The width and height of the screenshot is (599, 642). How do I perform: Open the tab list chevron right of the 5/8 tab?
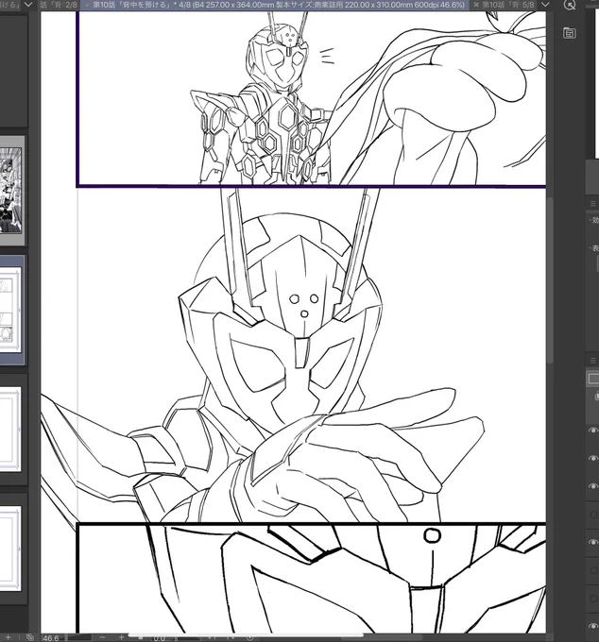[545, 5]
